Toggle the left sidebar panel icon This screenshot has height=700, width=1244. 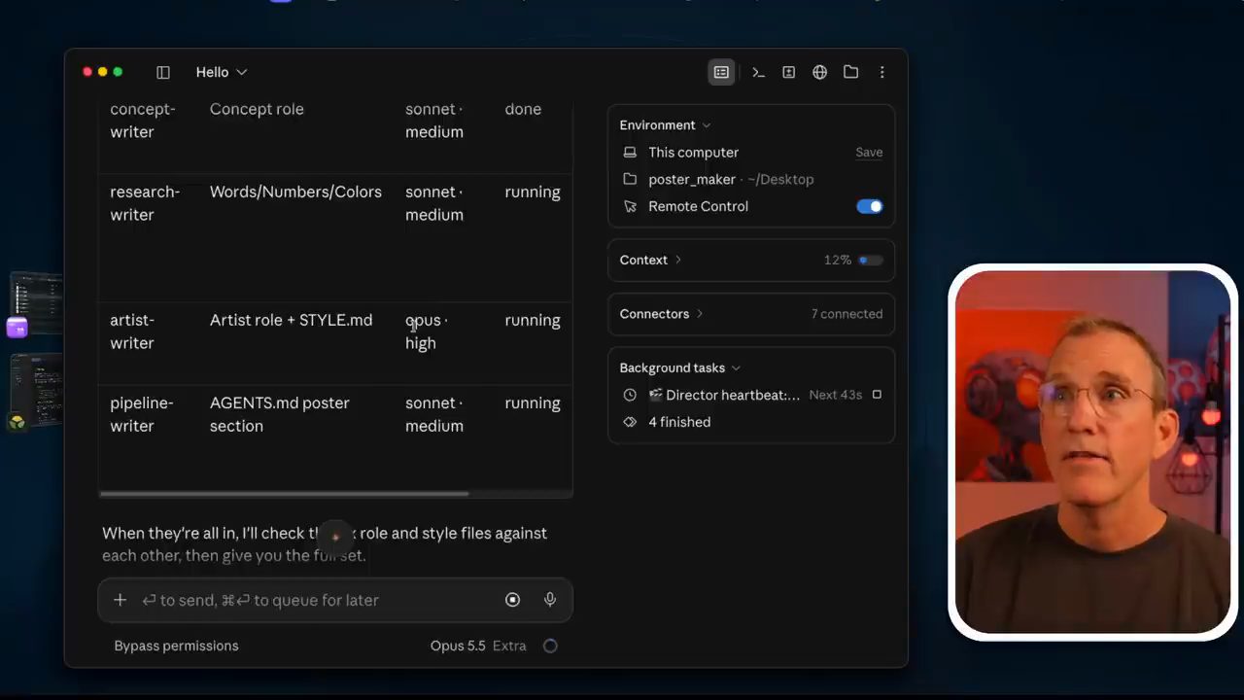(x=163, y=72)
